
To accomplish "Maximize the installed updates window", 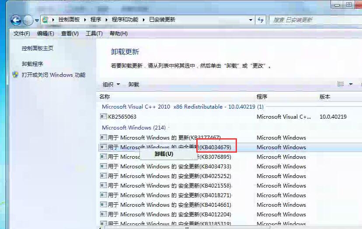I will point(349,4).
